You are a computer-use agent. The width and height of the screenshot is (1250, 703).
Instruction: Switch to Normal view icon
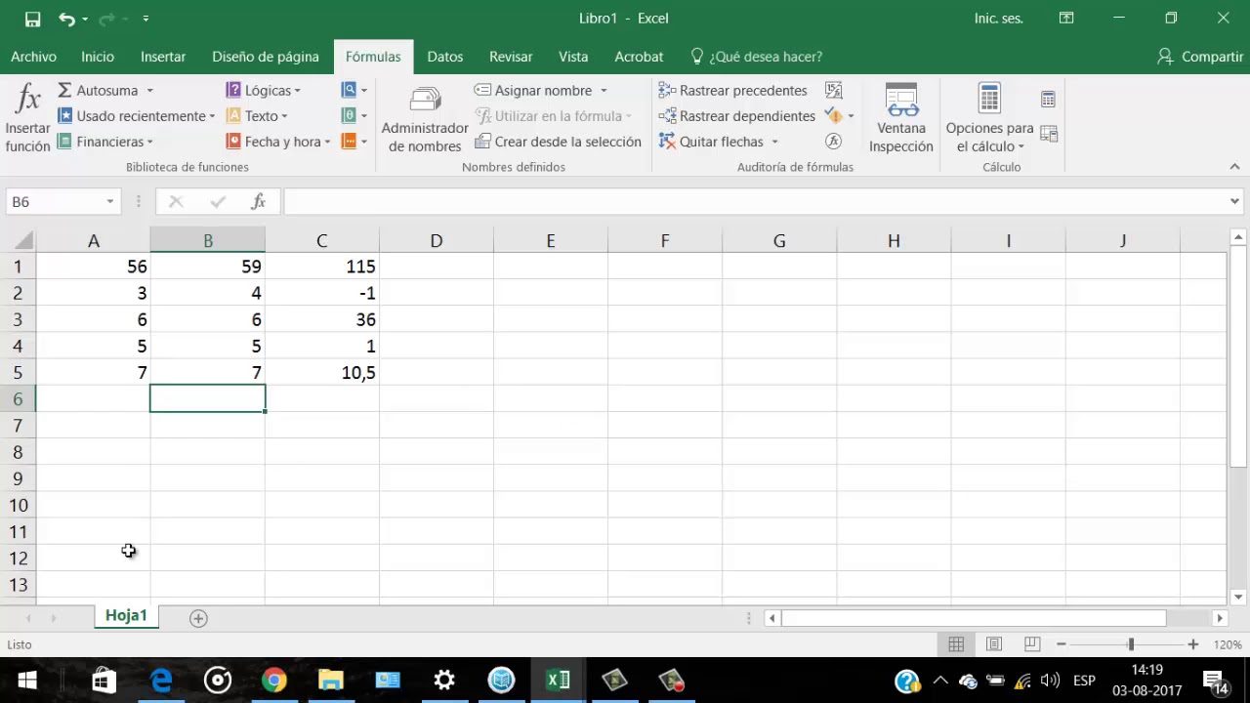pyautogui.click(x=956, y=644)
